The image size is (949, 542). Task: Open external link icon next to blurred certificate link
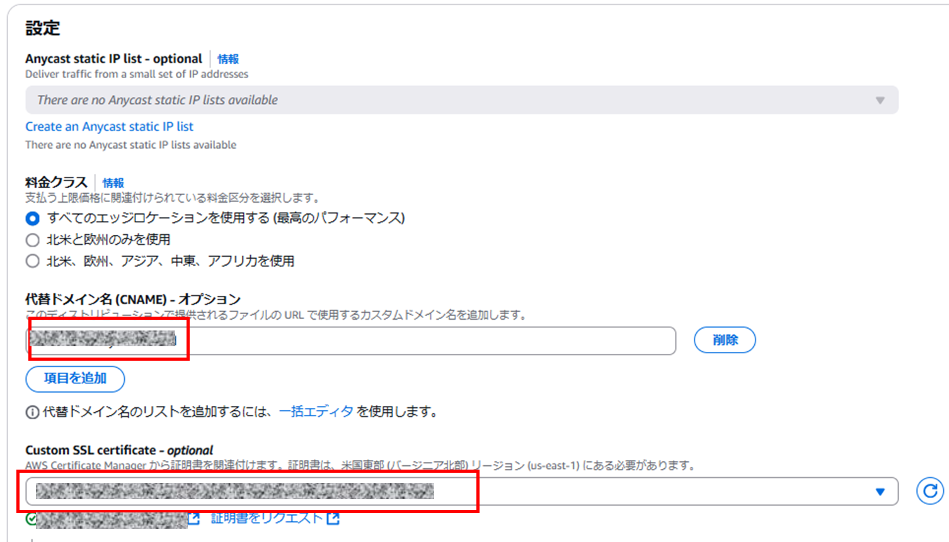[x=194, y=519]
